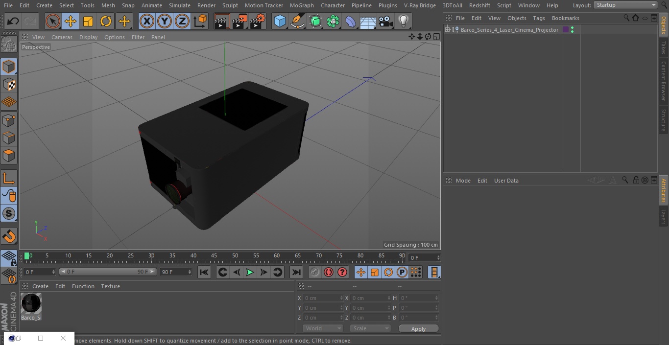The width and height of the screenshot is (669, 345).
Task: Switch to Edges mode
Action: coord(9,138)
